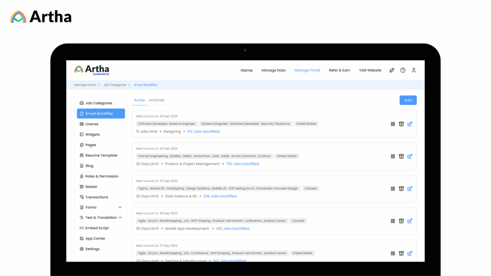This screenshot has width=491, height=276.
Task: Click Visit Website in navigation
Action: [370, 70]
